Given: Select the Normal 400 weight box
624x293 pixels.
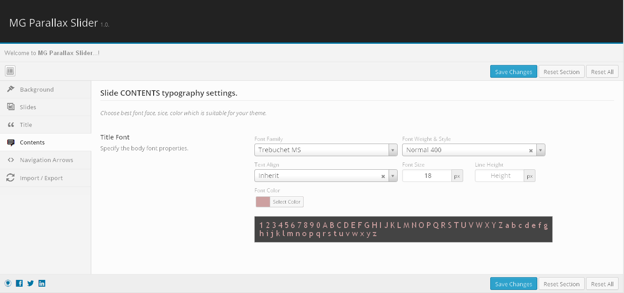Looking at the screenshot, I should 474,150.
